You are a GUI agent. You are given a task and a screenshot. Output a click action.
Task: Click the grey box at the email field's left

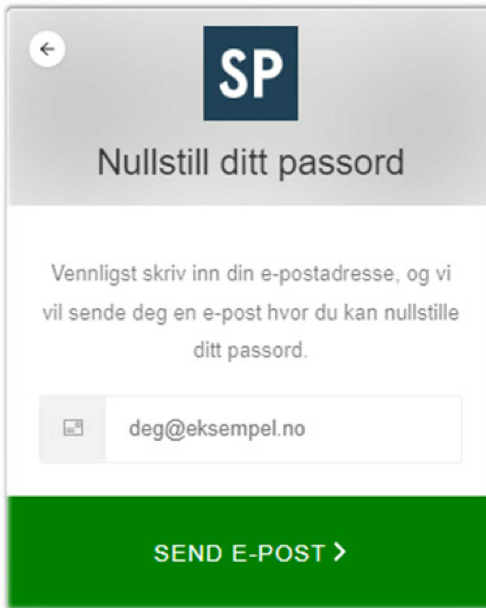72,429
